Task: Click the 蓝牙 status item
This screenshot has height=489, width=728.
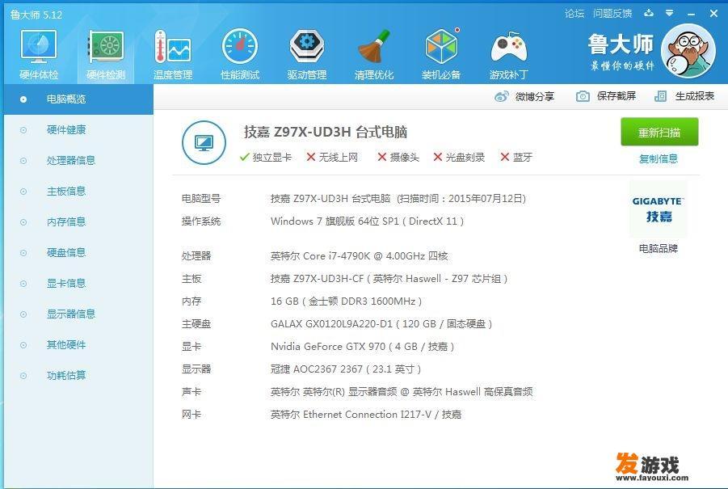Action: pos(516,158)
